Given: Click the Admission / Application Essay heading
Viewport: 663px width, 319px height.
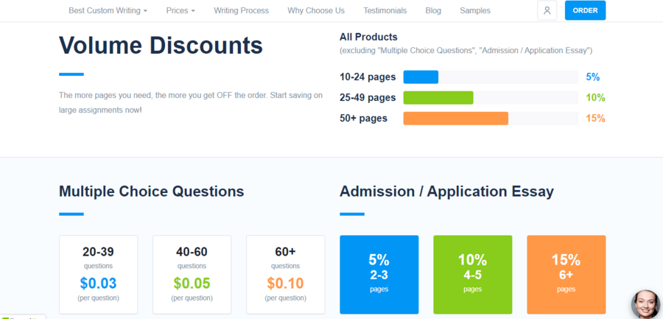Looking at the screenshot, I should (x=446, y=192).
